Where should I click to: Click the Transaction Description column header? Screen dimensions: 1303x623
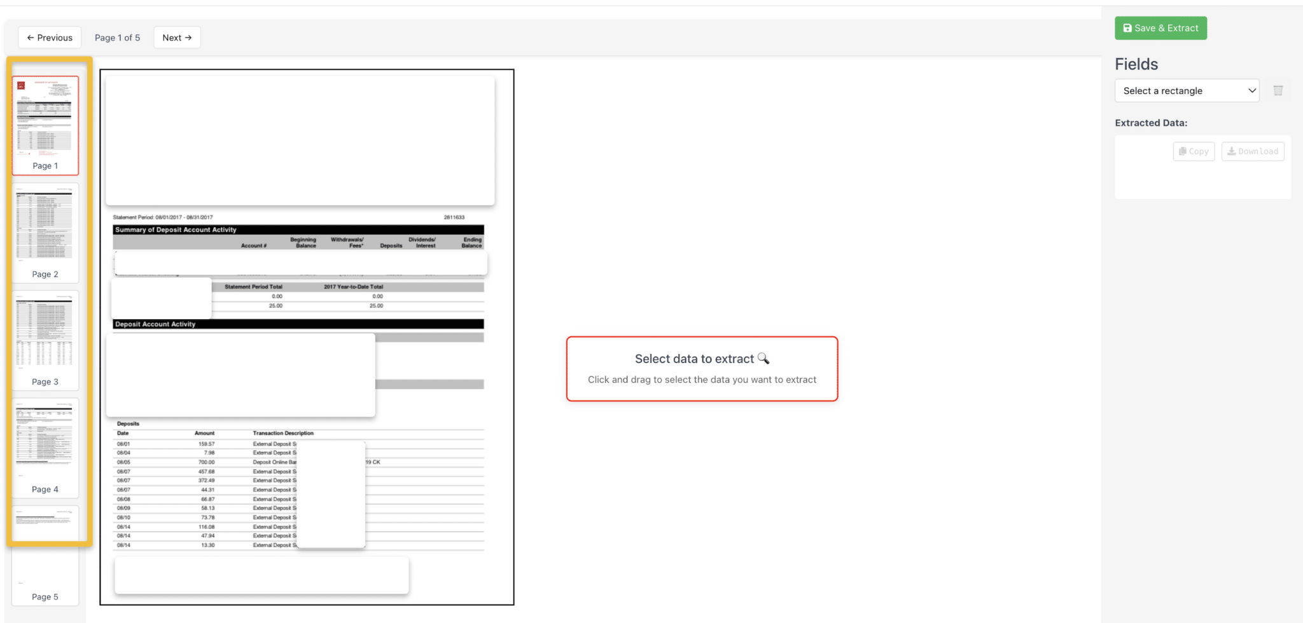point(283,433)
